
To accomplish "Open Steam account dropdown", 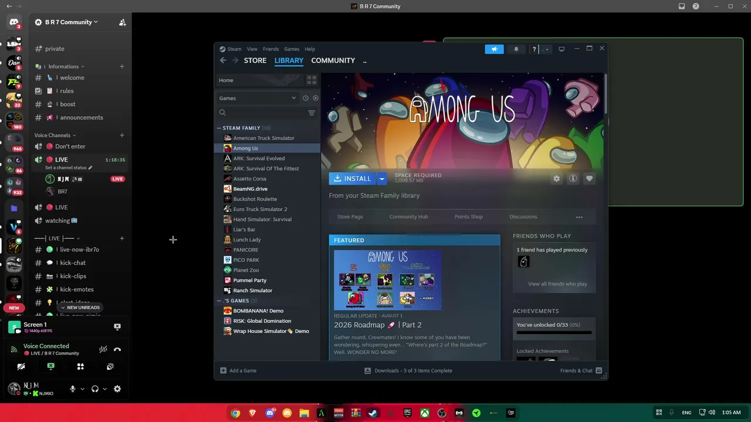I will pos(547,49).
